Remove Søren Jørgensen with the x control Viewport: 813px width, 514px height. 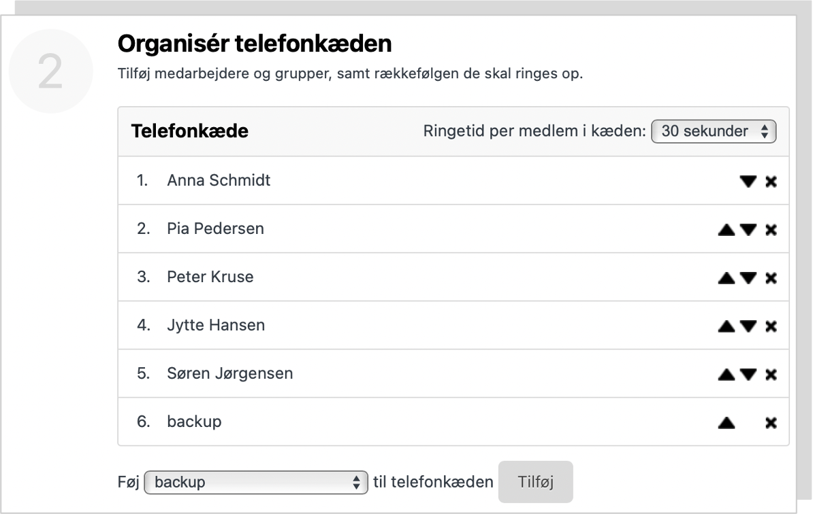pos(770,373)
